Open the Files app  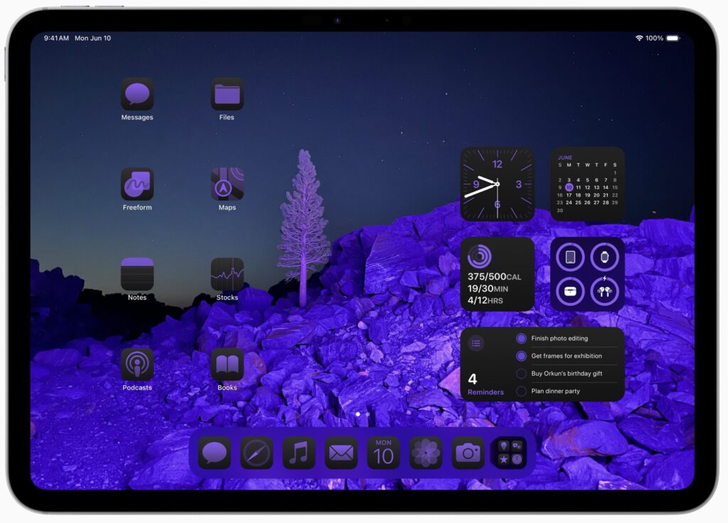227,94
